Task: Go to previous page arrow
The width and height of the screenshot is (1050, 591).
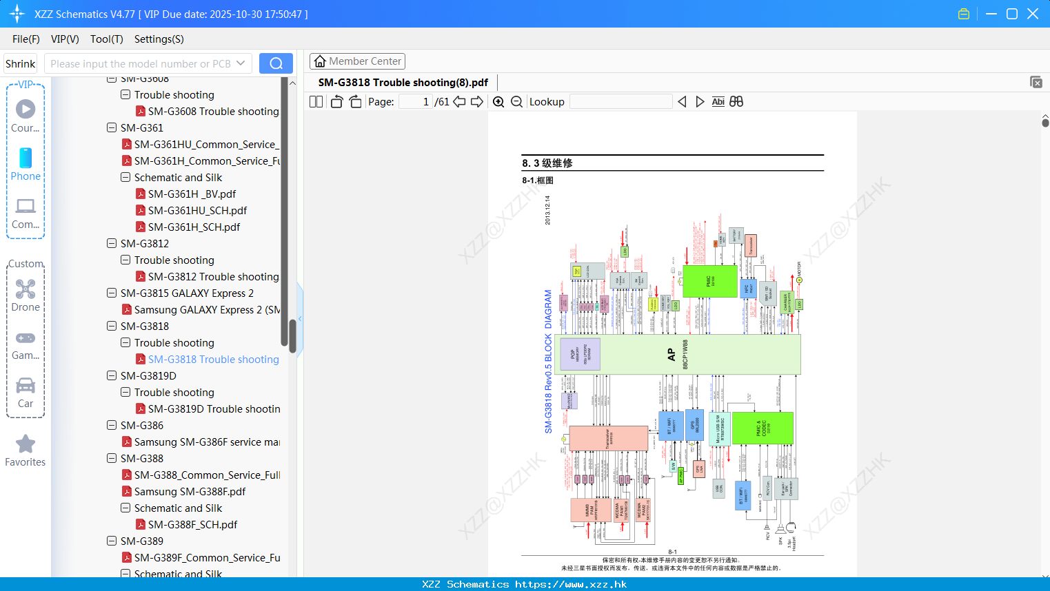Action: point(459,101)
